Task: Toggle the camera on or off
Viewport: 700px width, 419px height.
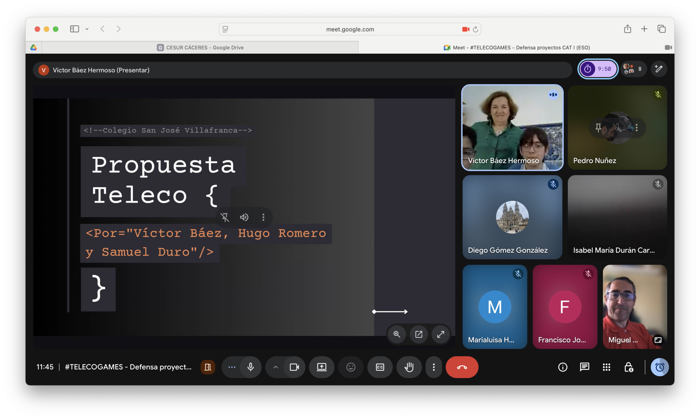Action: tap(294, 367)
